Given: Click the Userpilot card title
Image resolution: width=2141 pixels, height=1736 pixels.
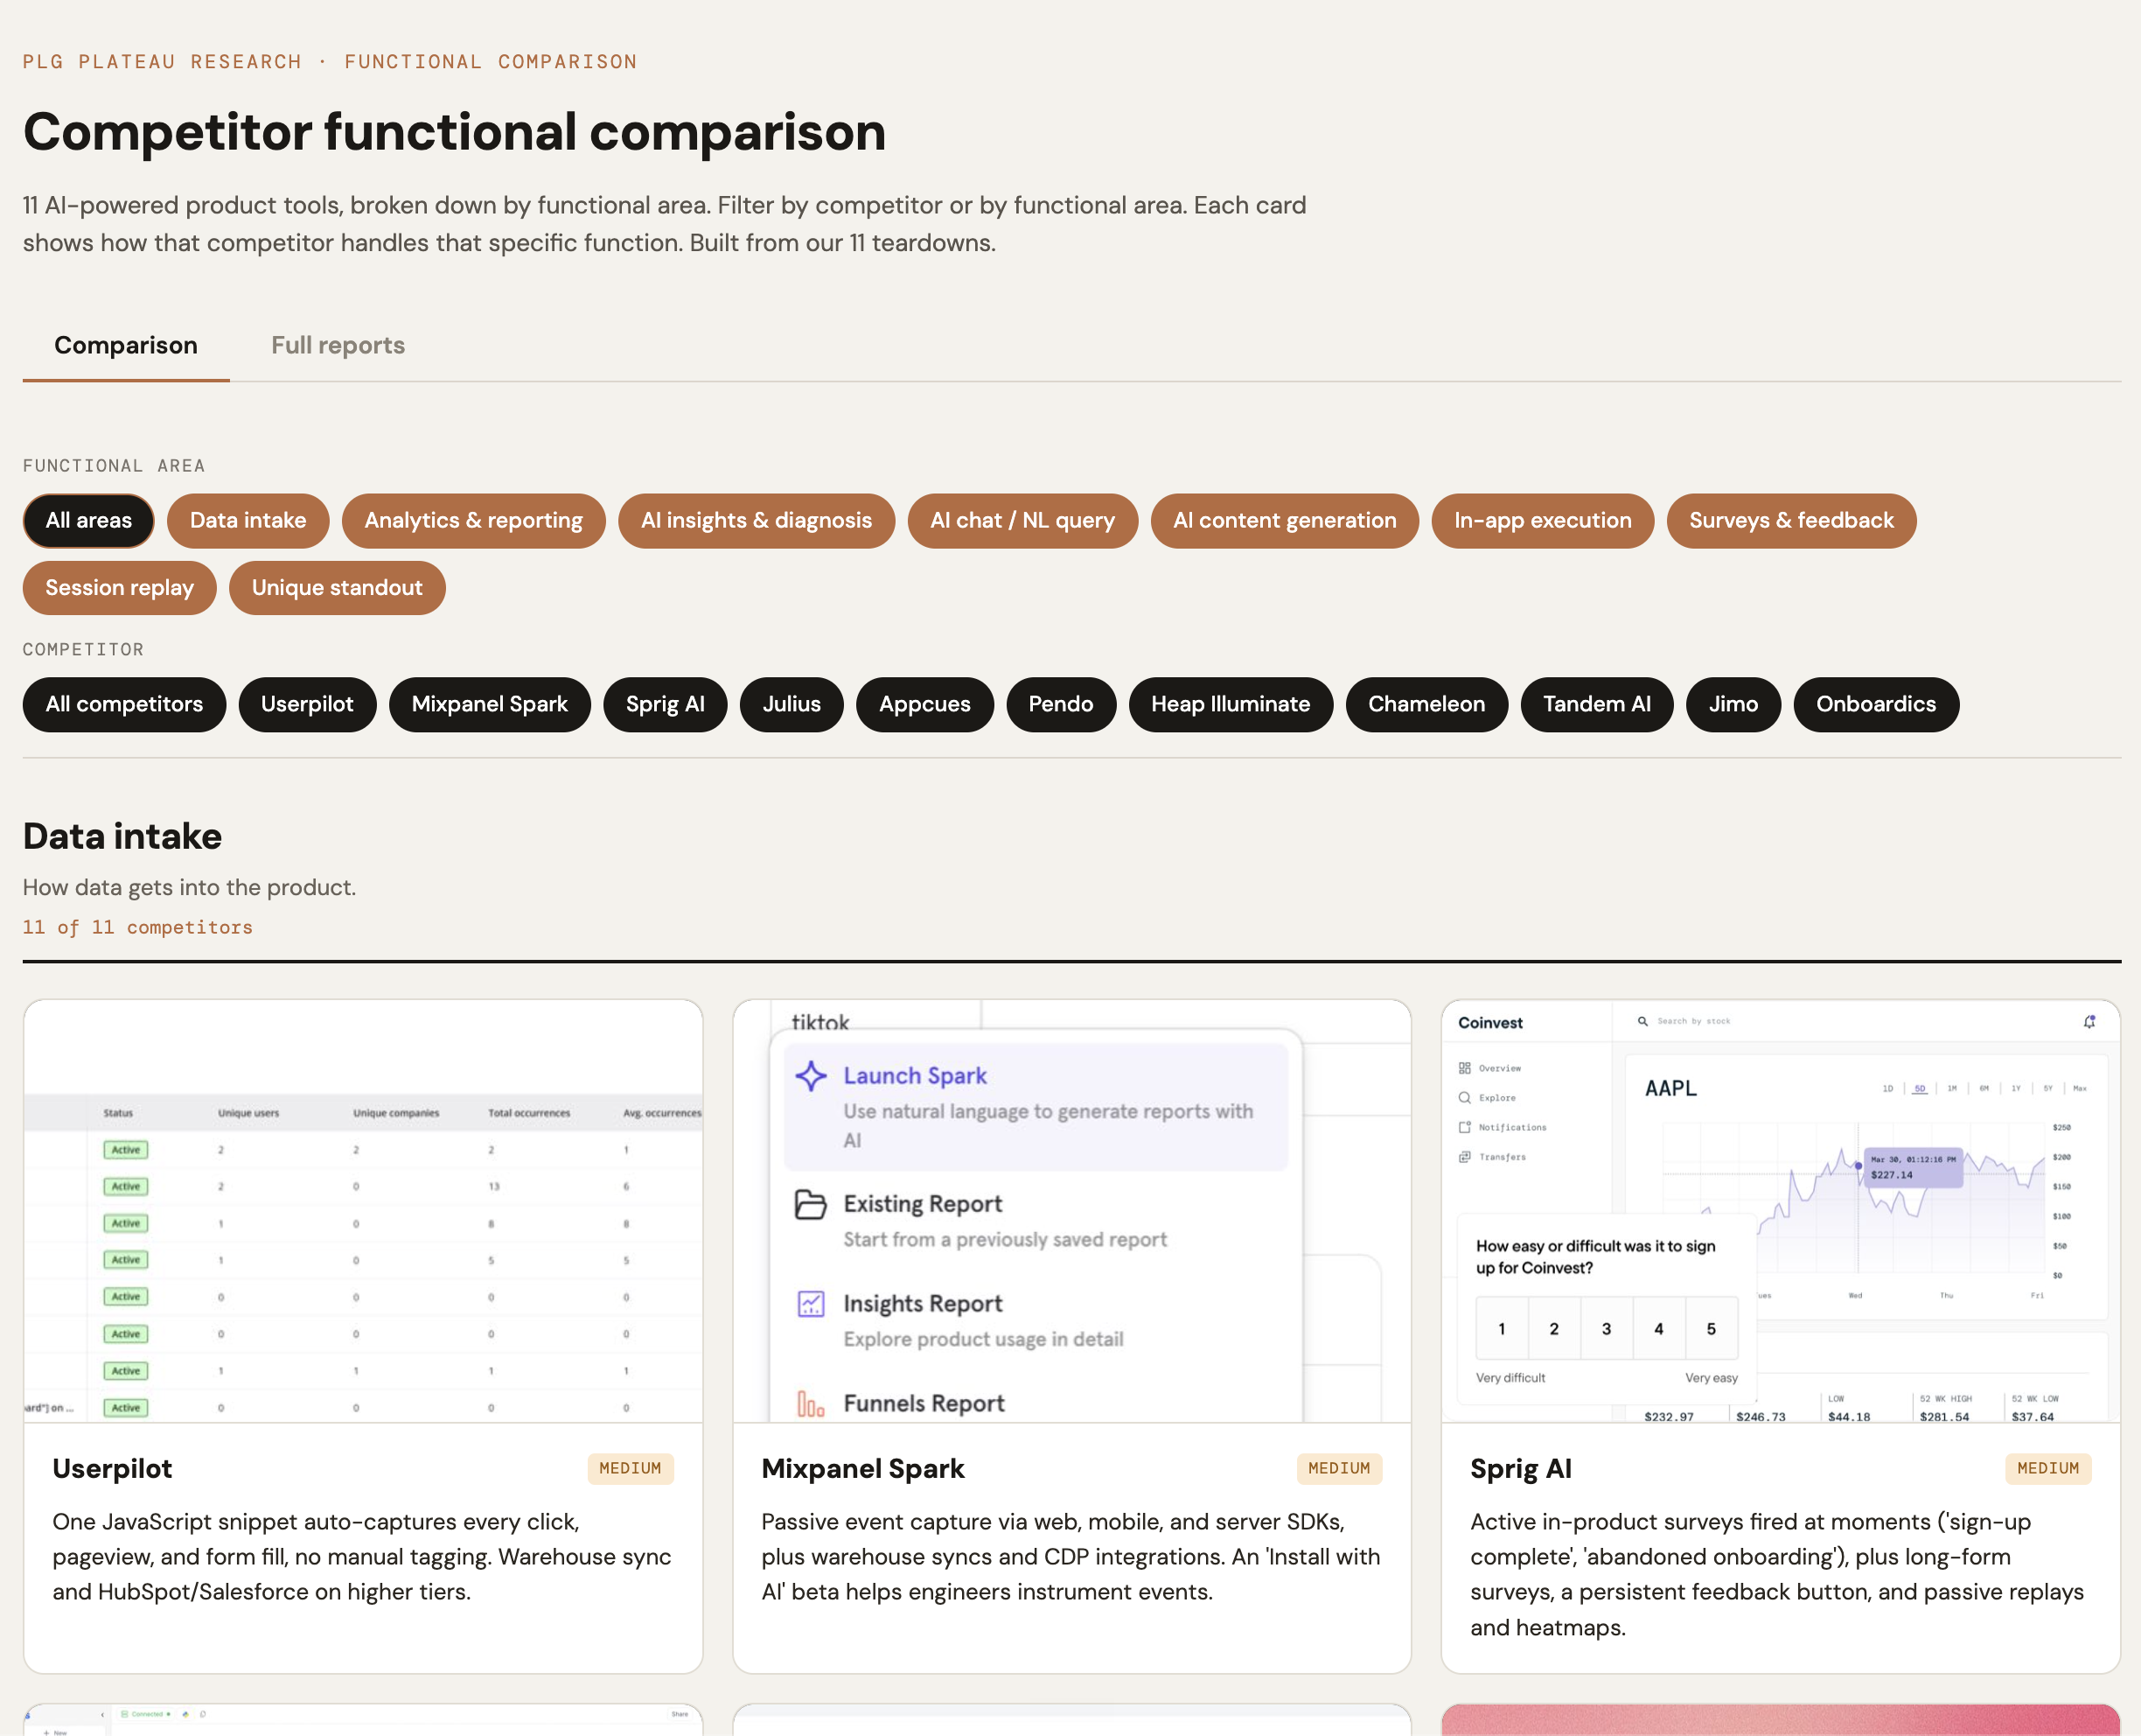Looking at the screenshot, I should [x=112, y=1469].
